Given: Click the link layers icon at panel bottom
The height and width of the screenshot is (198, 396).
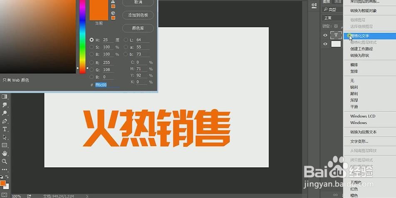Looking at the screenshot, I should click(x=335, y=195).
